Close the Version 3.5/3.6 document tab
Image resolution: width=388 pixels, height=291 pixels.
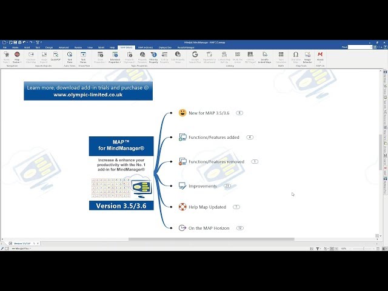point(38,244)
